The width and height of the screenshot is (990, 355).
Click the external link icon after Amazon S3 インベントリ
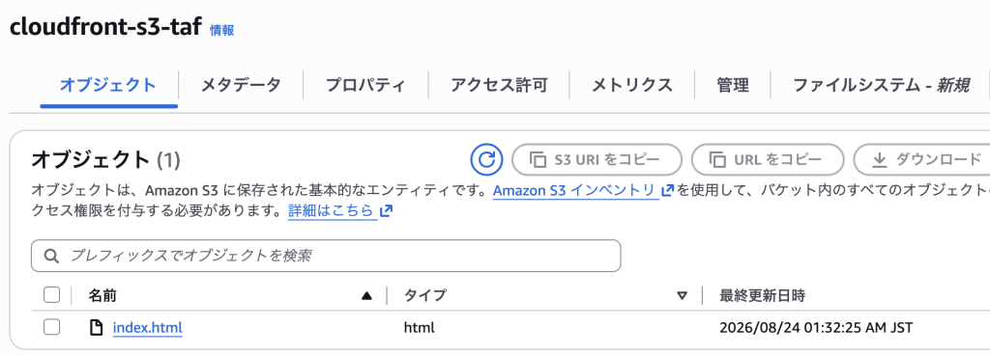pyautogui.click(x=667, y=191)
